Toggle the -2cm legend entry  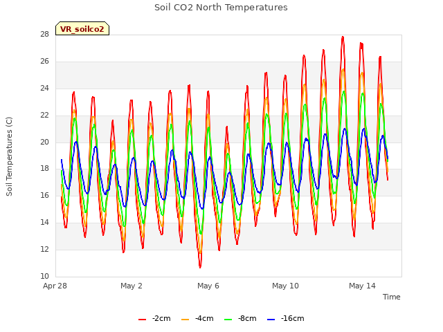pyautogui.click(x=154, y=318)
